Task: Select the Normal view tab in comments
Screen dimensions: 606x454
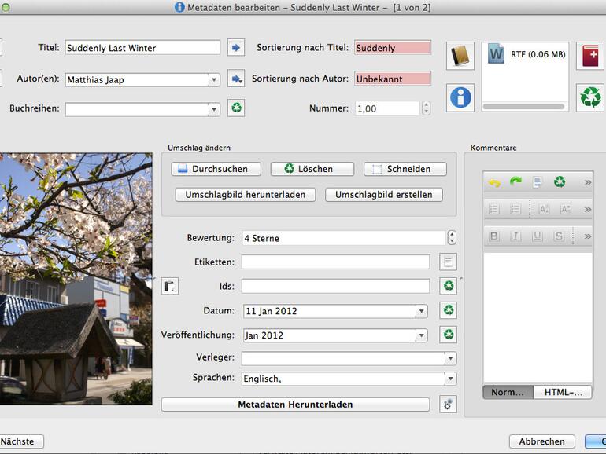Action: click(x=508, y=392)
